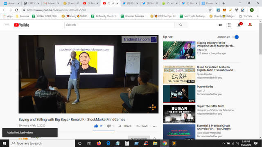Screen dimensions: 262x147
Task: Reload the page with the refresh icon
Action: coord(16,10)
